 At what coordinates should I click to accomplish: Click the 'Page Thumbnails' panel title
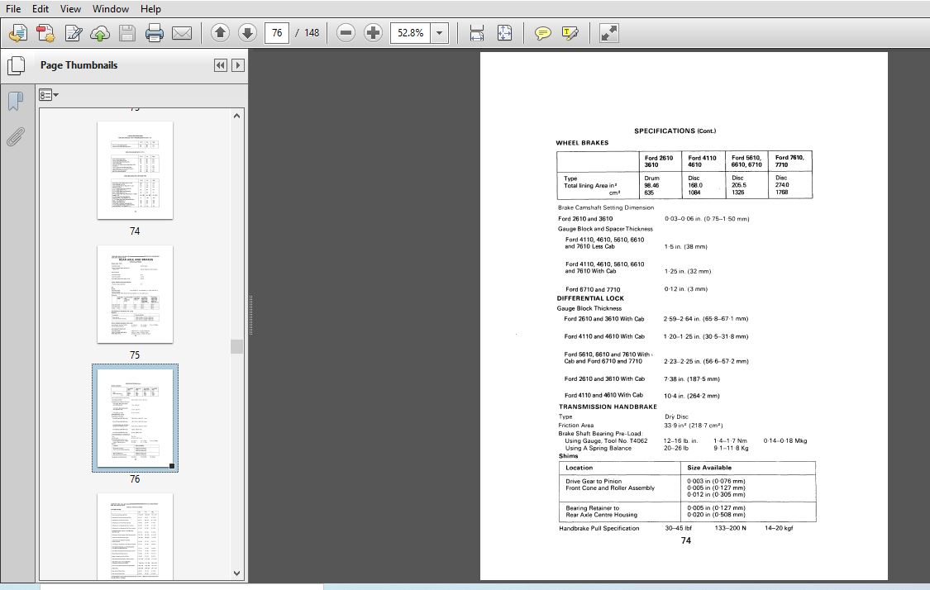tap(79, 65)
